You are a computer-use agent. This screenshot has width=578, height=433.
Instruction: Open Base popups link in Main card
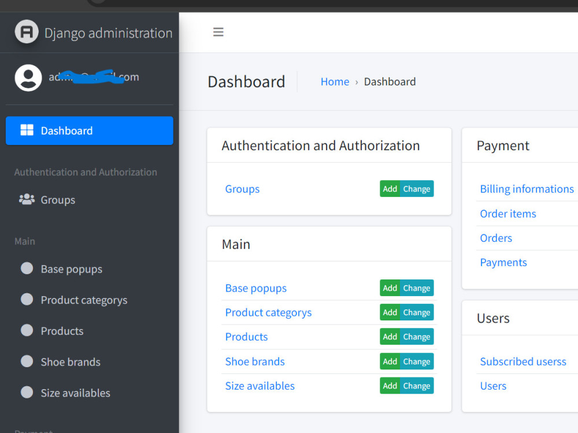pyautogui.click(x=256, y=288)
